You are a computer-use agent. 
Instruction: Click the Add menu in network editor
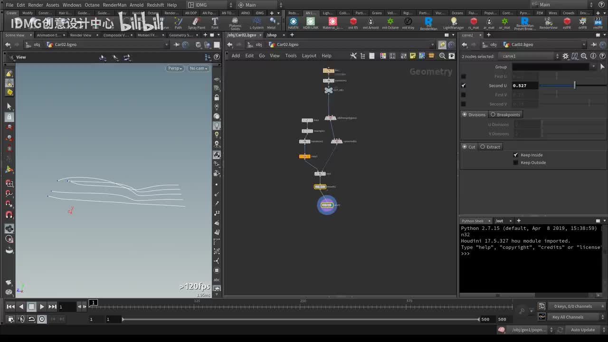point(236,56)
